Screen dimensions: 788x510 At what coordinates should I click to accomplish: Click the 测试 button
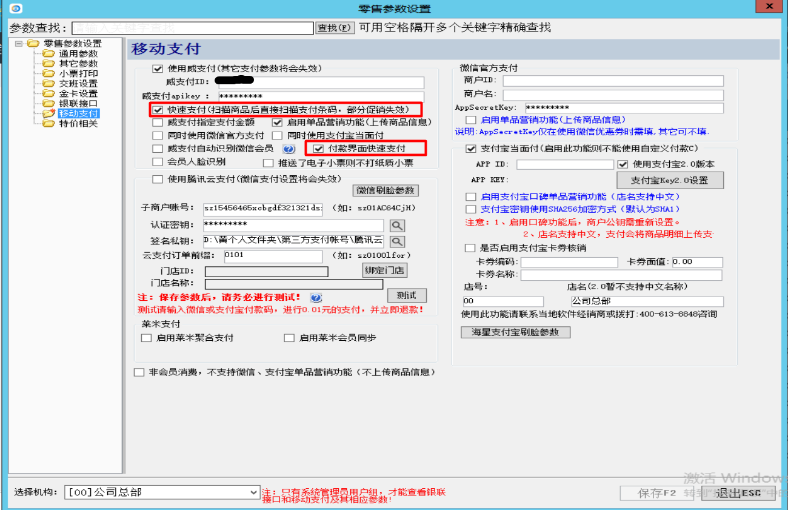(406, 295)
